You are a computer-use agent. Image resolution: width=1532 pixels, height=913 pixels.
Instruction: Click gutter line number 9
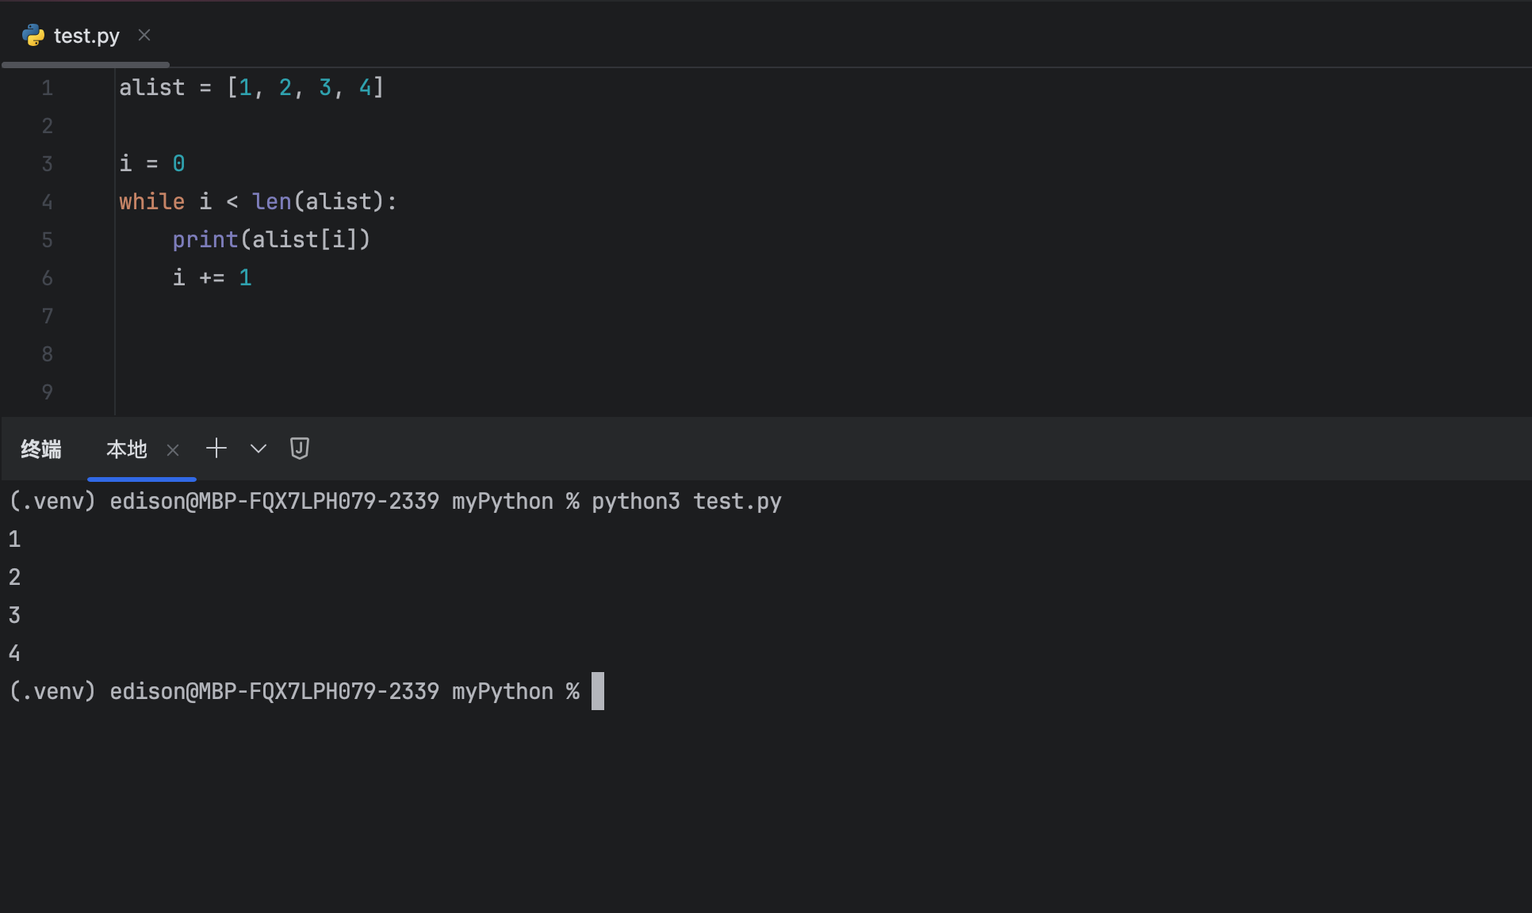click(x=48, y=392)
